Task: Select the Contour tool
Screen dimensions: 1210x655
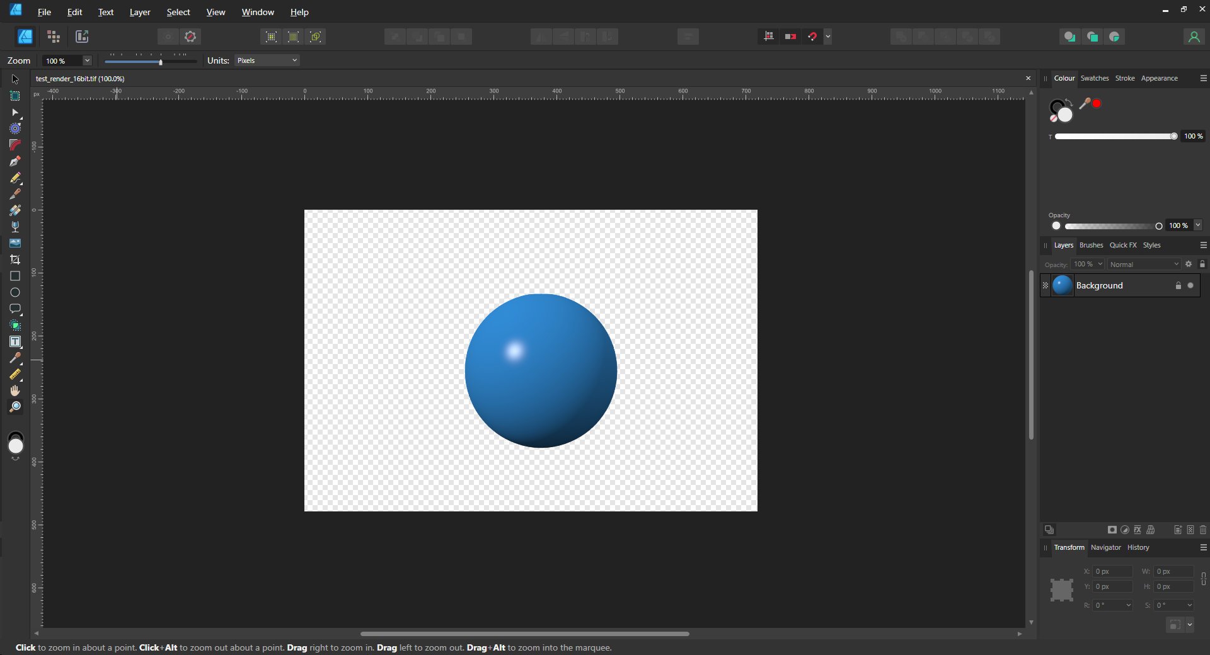Action: coord(15,128)
